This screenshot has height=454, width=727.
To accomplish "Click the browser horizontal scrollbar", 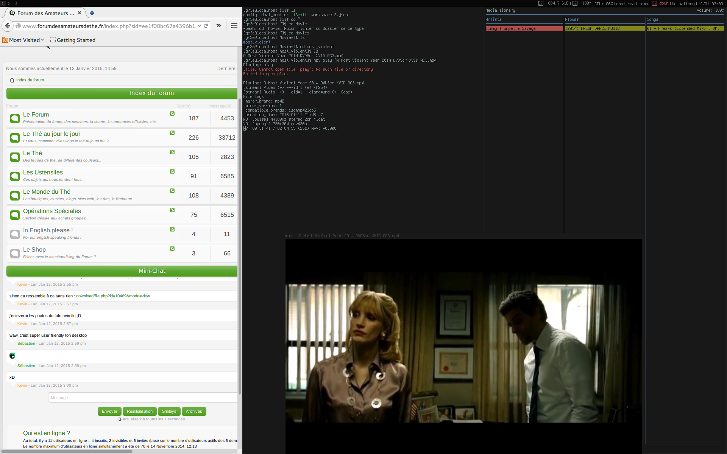I will click(66, 451).
